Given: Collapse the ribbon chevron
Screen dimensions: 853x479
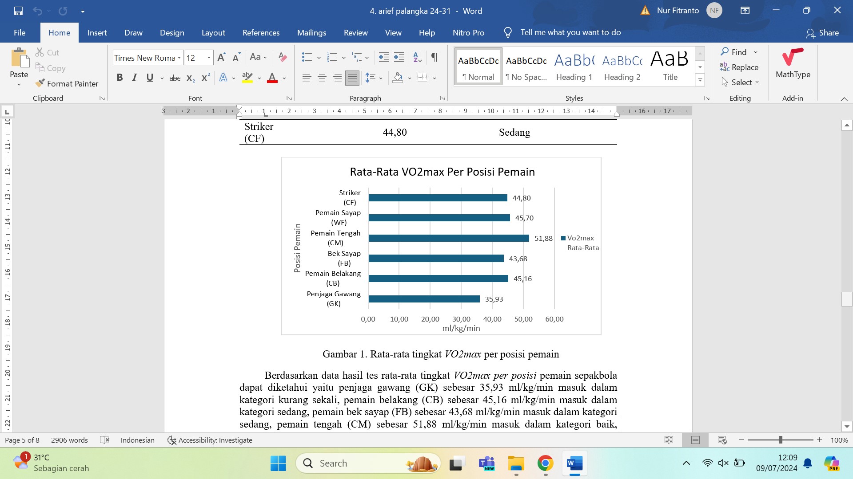Looking at the screenshot, I should click(x=844, y=98).
